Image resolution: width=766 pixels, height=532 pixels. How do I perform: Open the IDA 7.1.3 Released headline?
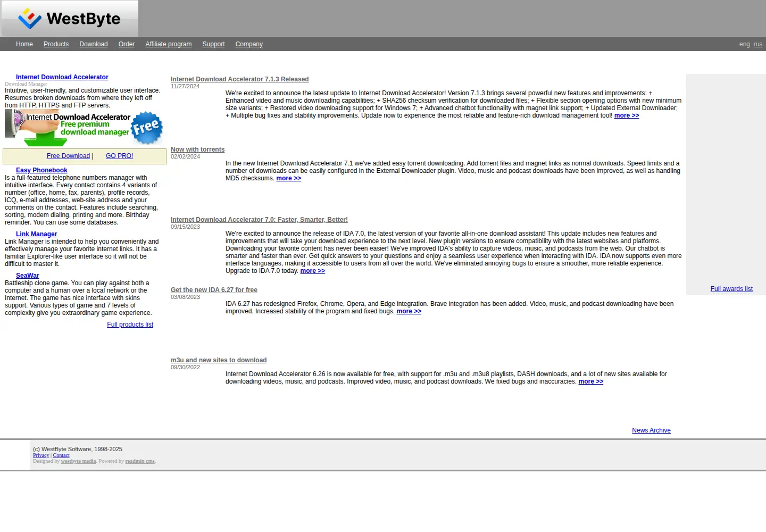coord(239,79)
